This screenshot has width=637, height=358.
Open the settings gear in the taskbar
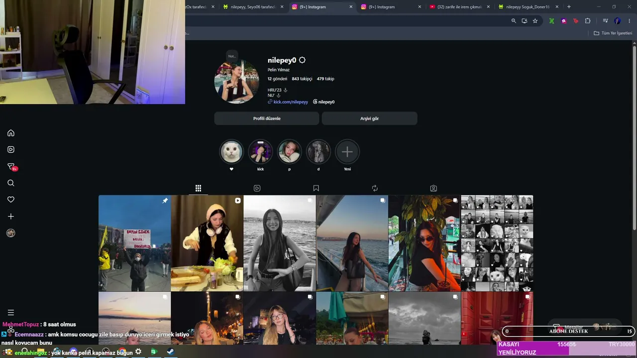coord(138,352)
